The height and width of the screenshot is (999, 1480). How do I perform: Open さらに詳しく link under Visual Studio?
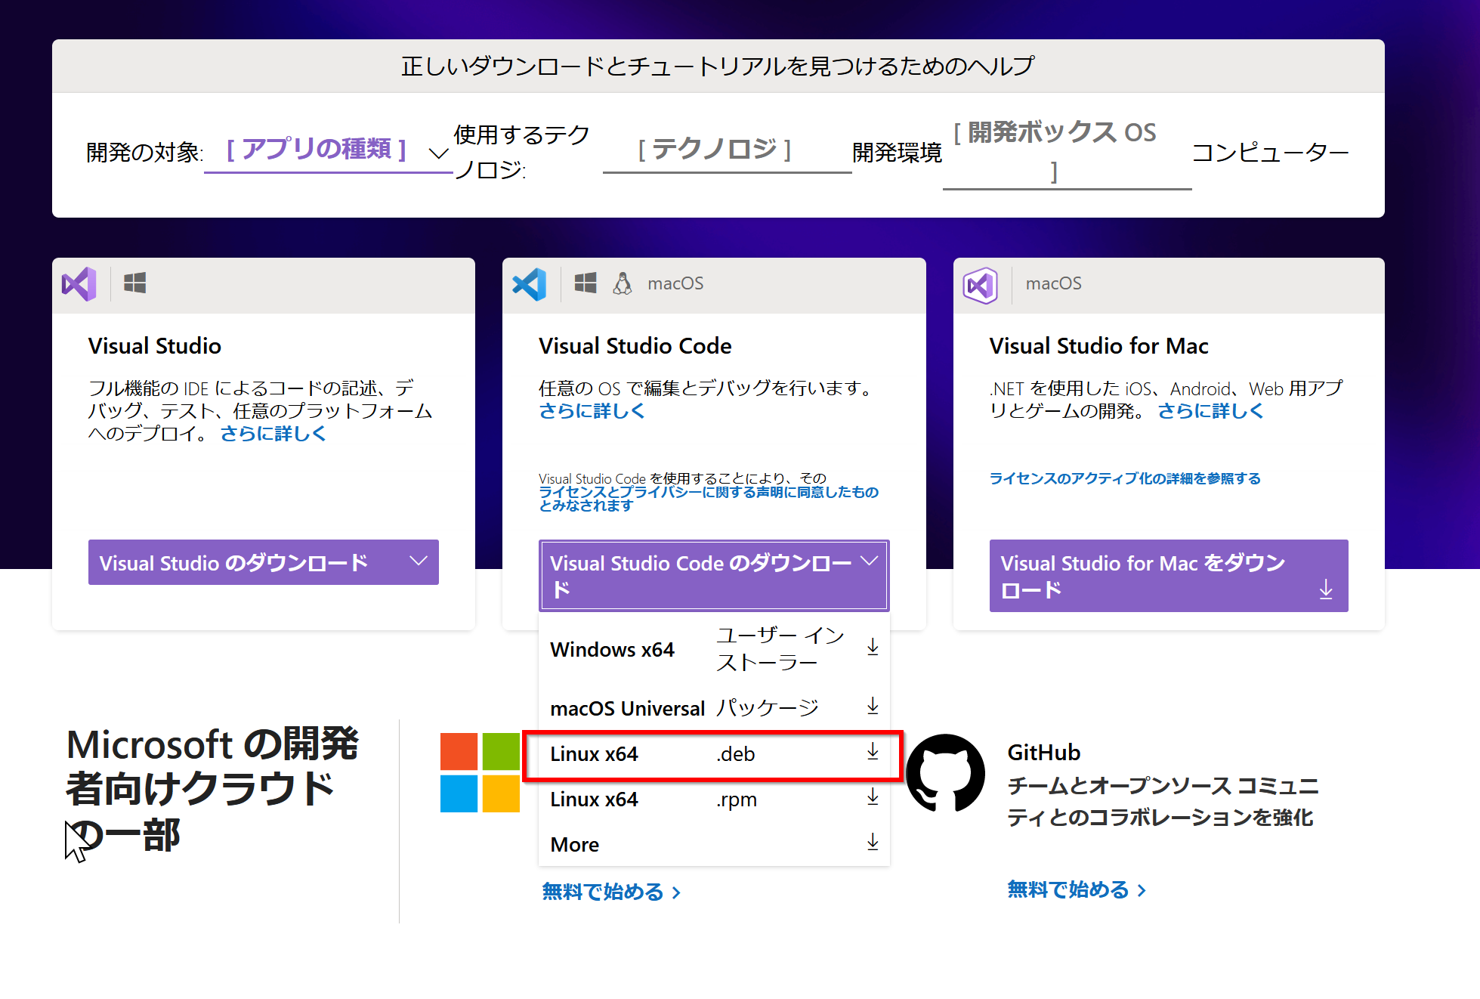pos(273,434)
